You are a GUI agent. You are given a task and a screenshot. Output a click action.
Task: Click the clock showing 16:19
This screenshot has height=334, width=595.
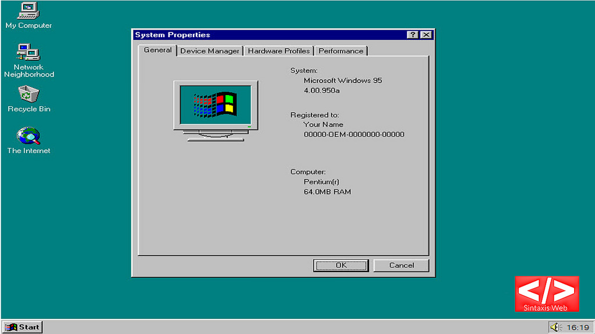(x=578, y=326)
